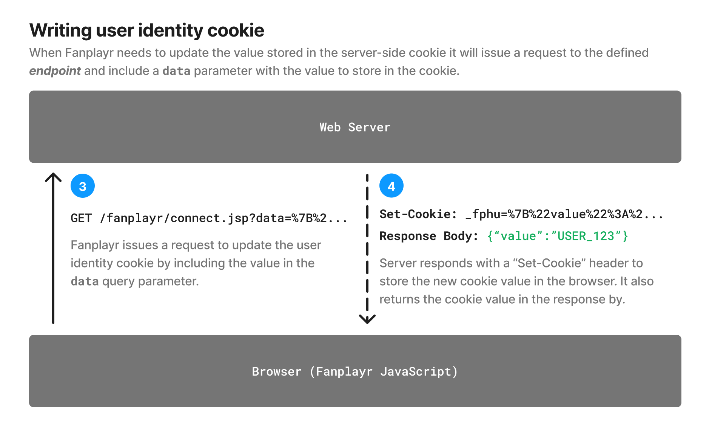Viewport: 712px width, 437px height.
Task: Click the dashed downward arrow's arrowhead
Action: (x=367, y=319)
